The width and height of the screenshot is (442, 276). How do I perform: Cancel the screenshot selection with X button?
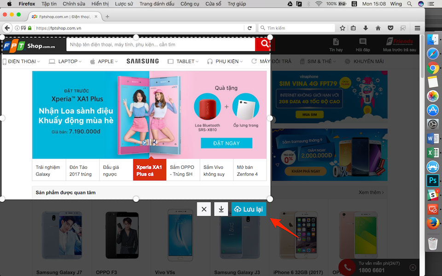click(204, 209)
